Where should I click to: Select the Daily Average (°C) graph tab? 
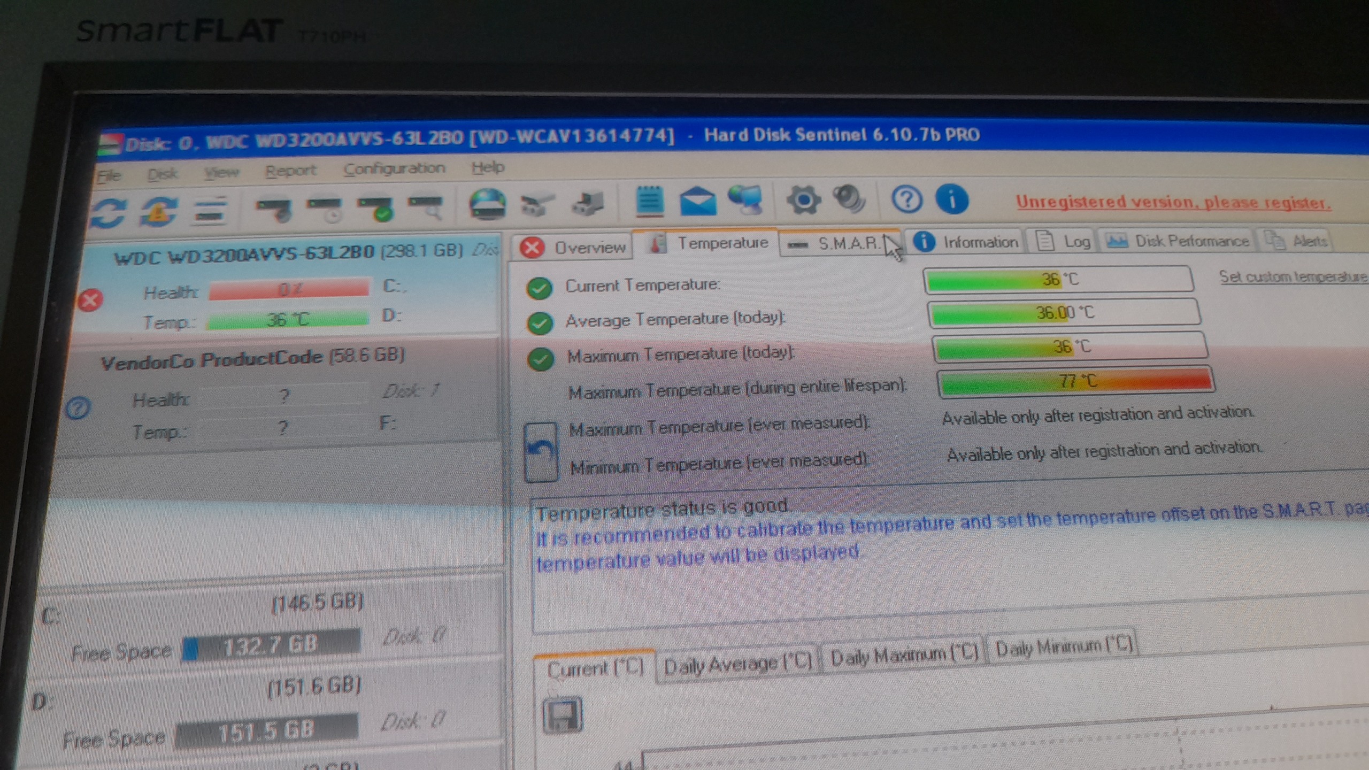point(737,665)
